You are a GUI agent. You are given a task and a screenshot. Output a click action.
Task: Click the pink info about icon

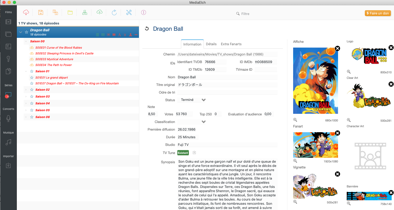[143, 12]
